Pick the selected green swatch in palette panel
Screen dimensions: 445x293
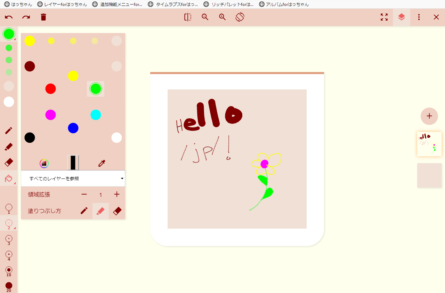[x=96, y=89]
